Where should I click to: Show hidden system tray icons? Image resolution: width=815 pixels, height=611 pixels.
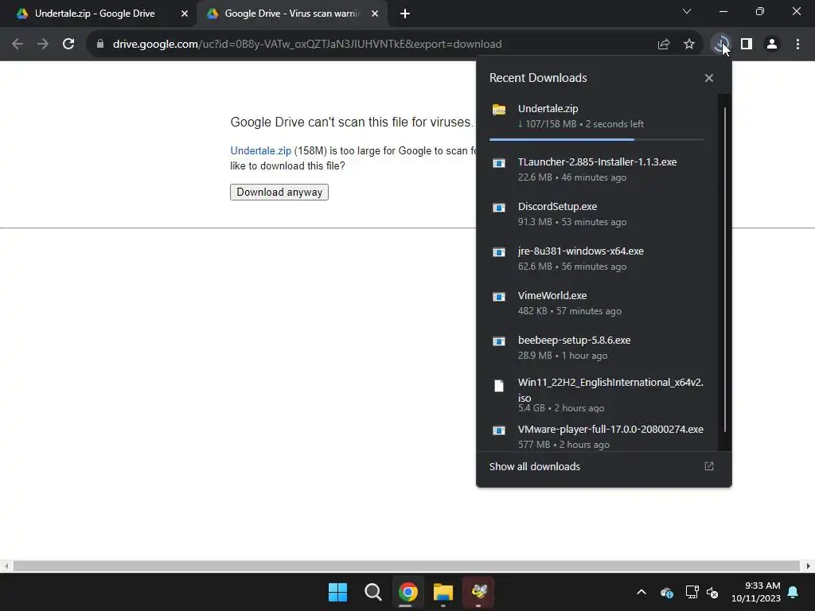pos(641,592)
